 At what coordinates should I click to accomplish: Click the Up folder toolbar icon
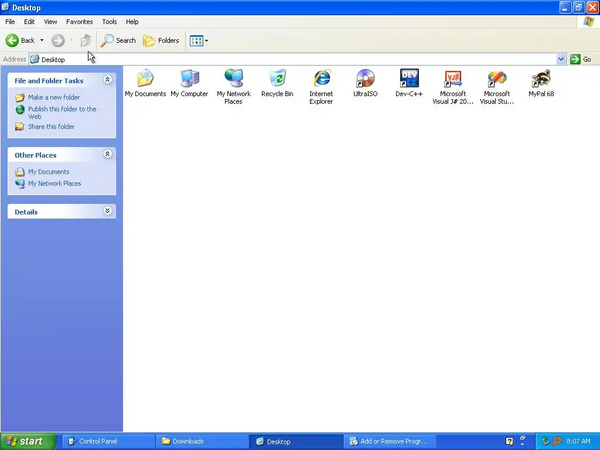click(x=86, y=40)
